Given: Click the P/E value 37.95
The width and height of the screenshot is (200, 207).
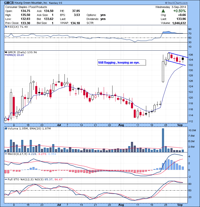Looking at the screenshot, I should point(76,11).
